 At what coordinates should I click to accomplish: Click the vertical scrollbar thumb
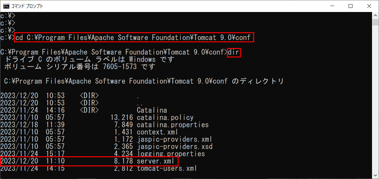point(375,22)
